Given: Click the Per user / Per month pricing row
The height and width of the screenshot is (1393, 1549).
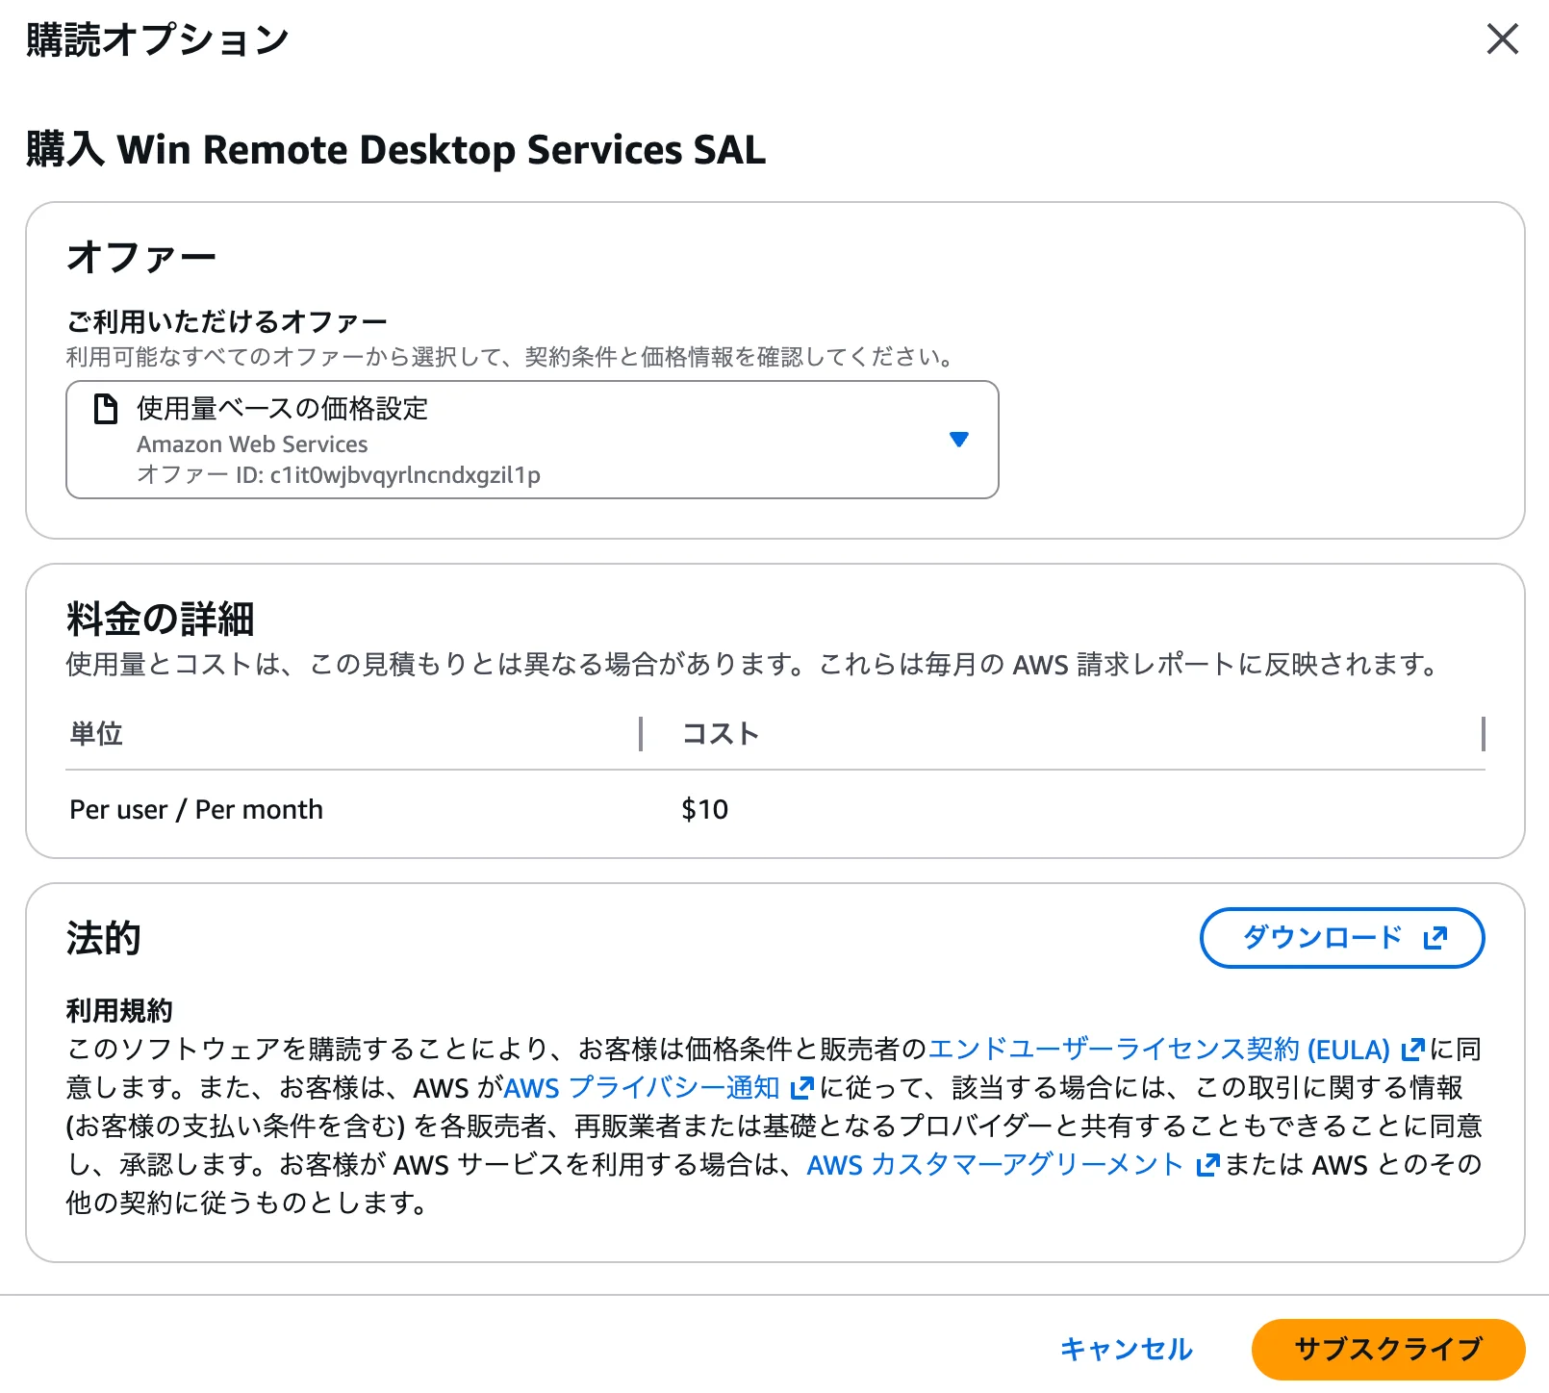Looking at the screenshot, I should 195,809.
